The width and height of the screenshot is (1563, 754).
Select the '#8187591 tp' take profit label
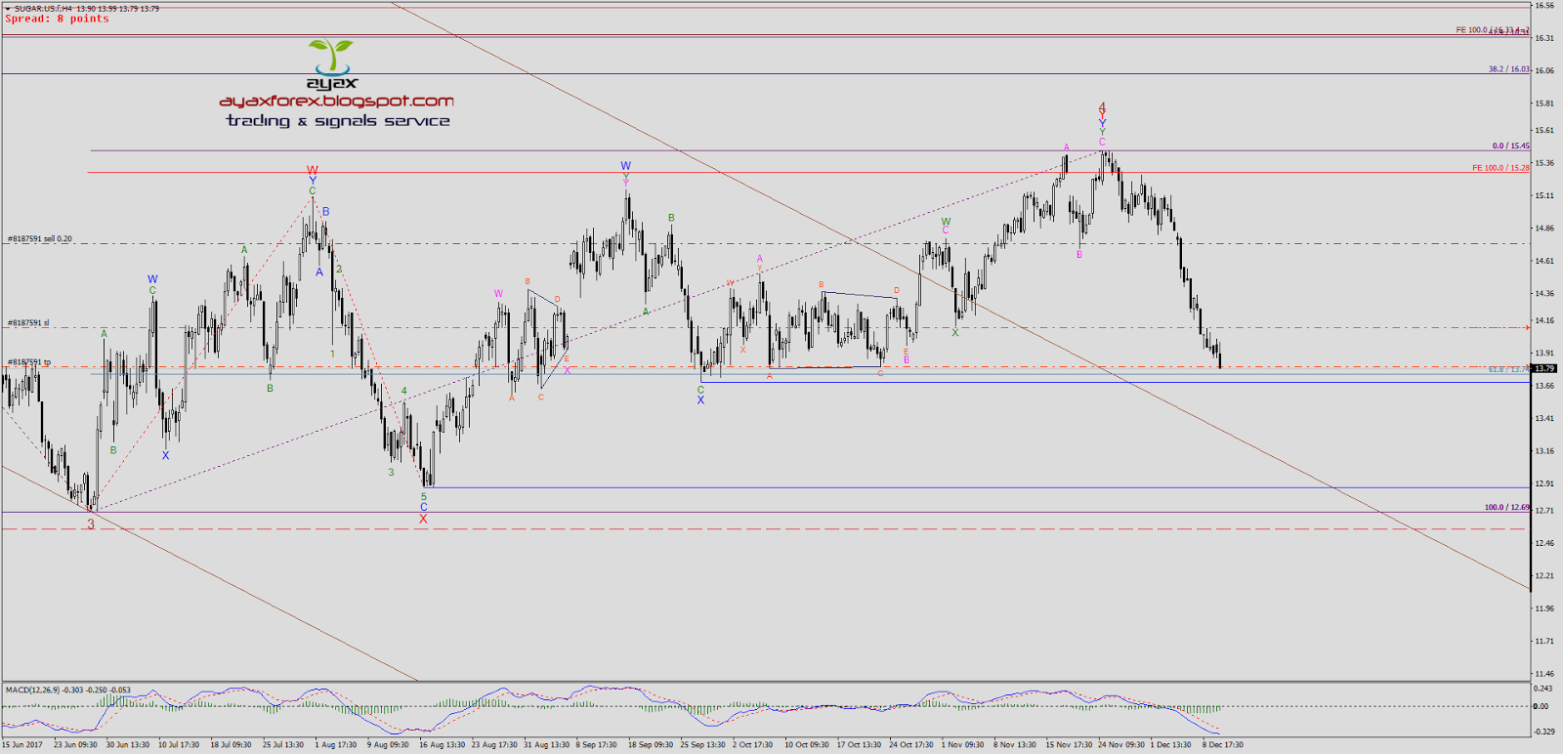point(29,362)
